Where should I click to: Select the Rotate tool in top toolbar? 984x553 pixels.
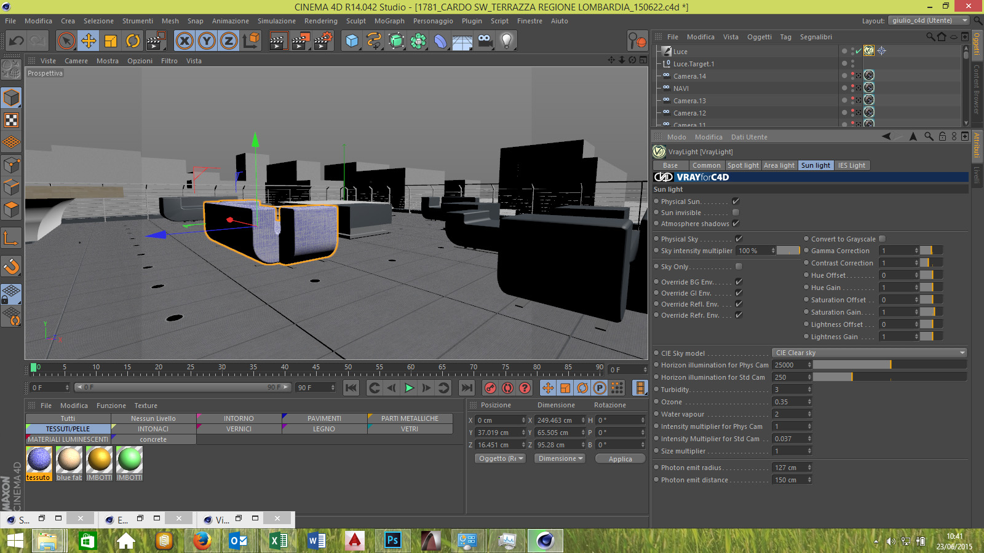133,41
